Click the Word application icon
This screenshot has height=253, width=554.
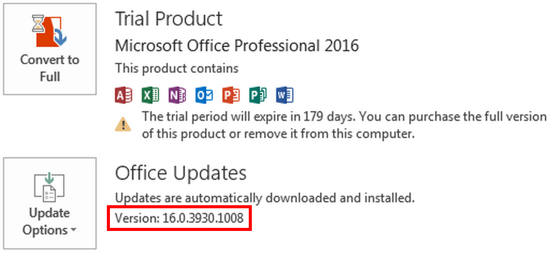[x=285, y=95]
